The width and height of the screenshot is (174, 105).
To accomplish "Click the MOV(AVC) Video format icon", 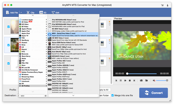I will (x=50, y=57).
